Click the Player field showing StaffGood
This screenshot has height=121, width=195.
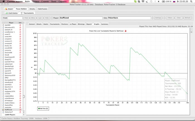pos(81,18)
